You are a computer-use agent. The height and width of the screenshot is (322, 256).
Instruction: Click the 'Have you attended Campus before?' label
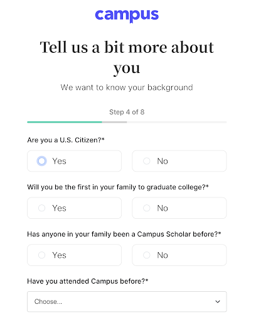(88, 281)
